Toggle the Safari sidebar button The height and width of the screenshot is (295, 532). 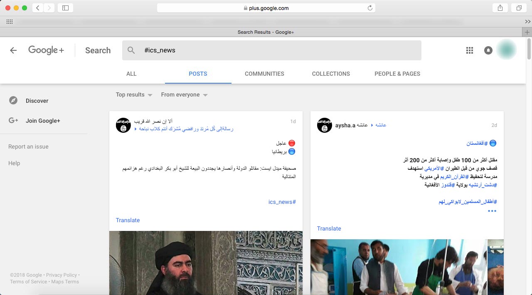click(65, 8)
